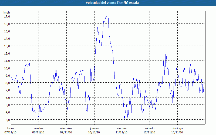Click the chart title 'Velocidad del viento [km/h] escala'

click(x=108, y=2)
